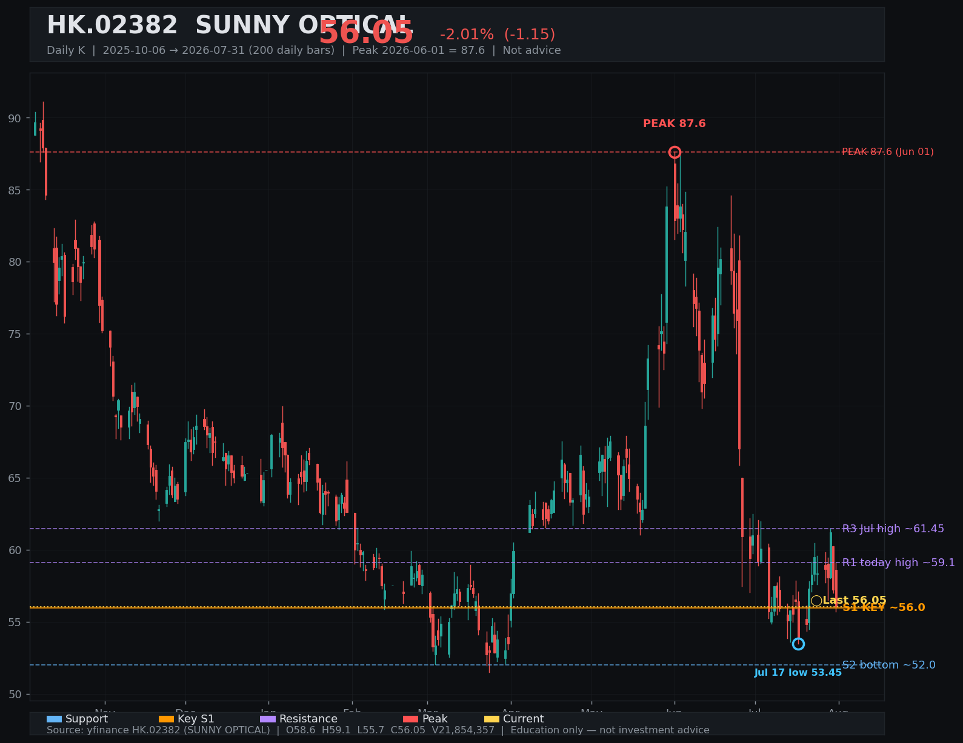Click the "-2.01% (-1.15)" change value
Viewport: 963px width, 743px height.
point(498,35)
